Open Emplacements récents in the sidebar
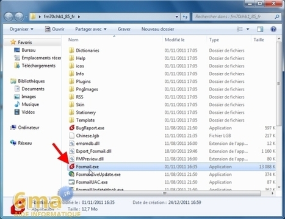The image size is (285, 219). (x=37, y=58)
